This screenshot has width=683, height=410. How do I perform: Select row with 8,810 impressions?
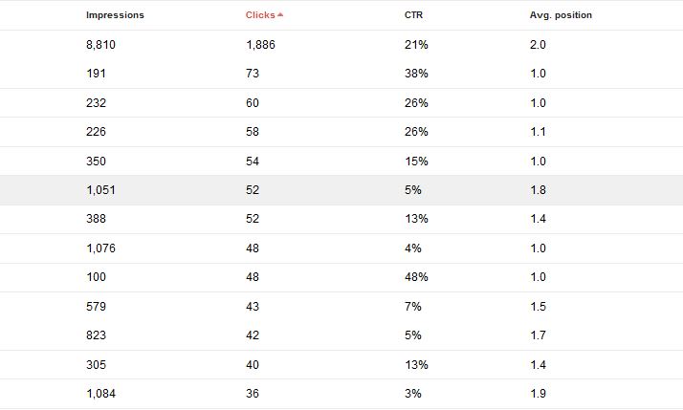(341, 44)
